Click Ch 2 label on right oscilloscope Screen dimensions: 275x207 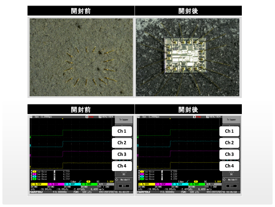pos(229,143)
